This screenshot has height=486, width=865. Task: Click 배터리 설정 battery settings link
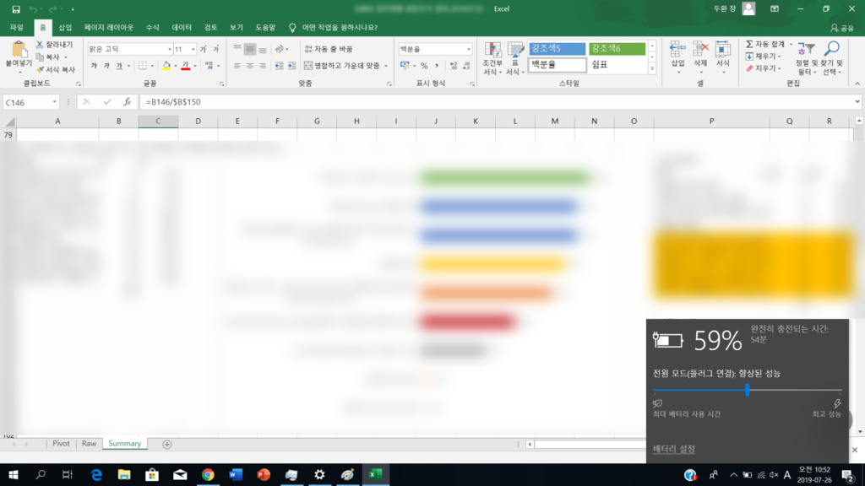673,449
